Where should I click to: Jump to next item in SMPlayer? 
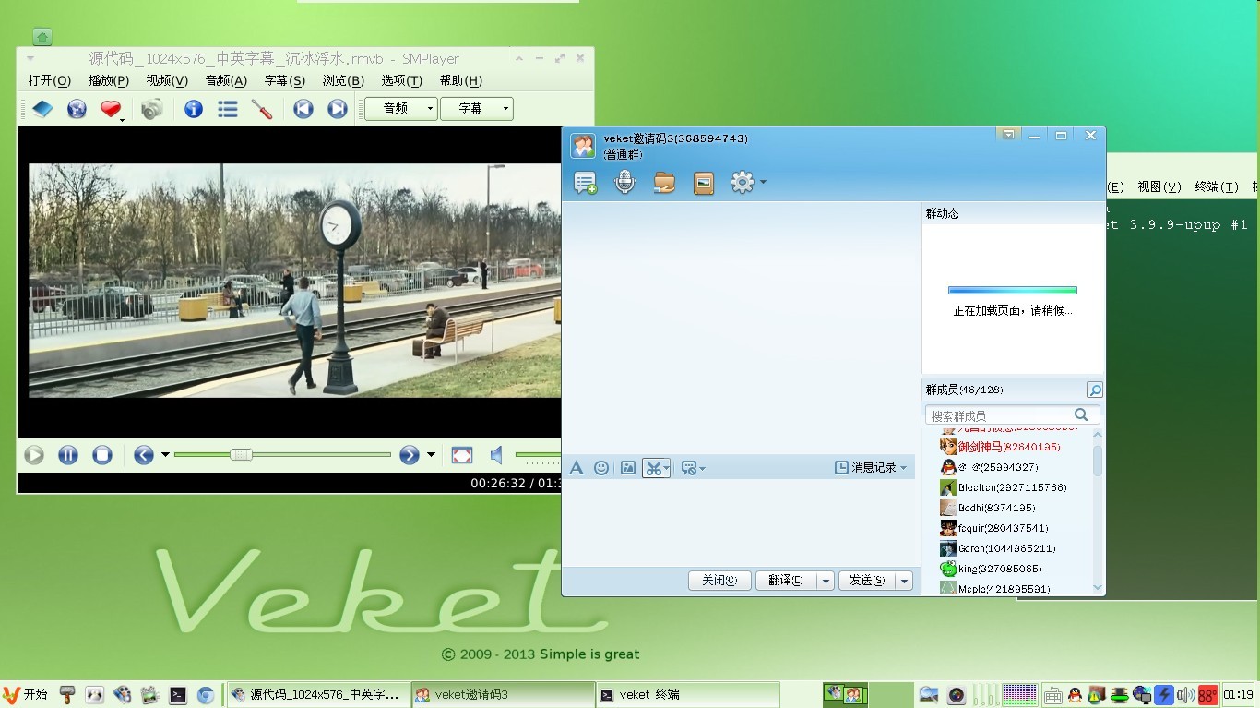pyautogui.click(x=338, y=109)
